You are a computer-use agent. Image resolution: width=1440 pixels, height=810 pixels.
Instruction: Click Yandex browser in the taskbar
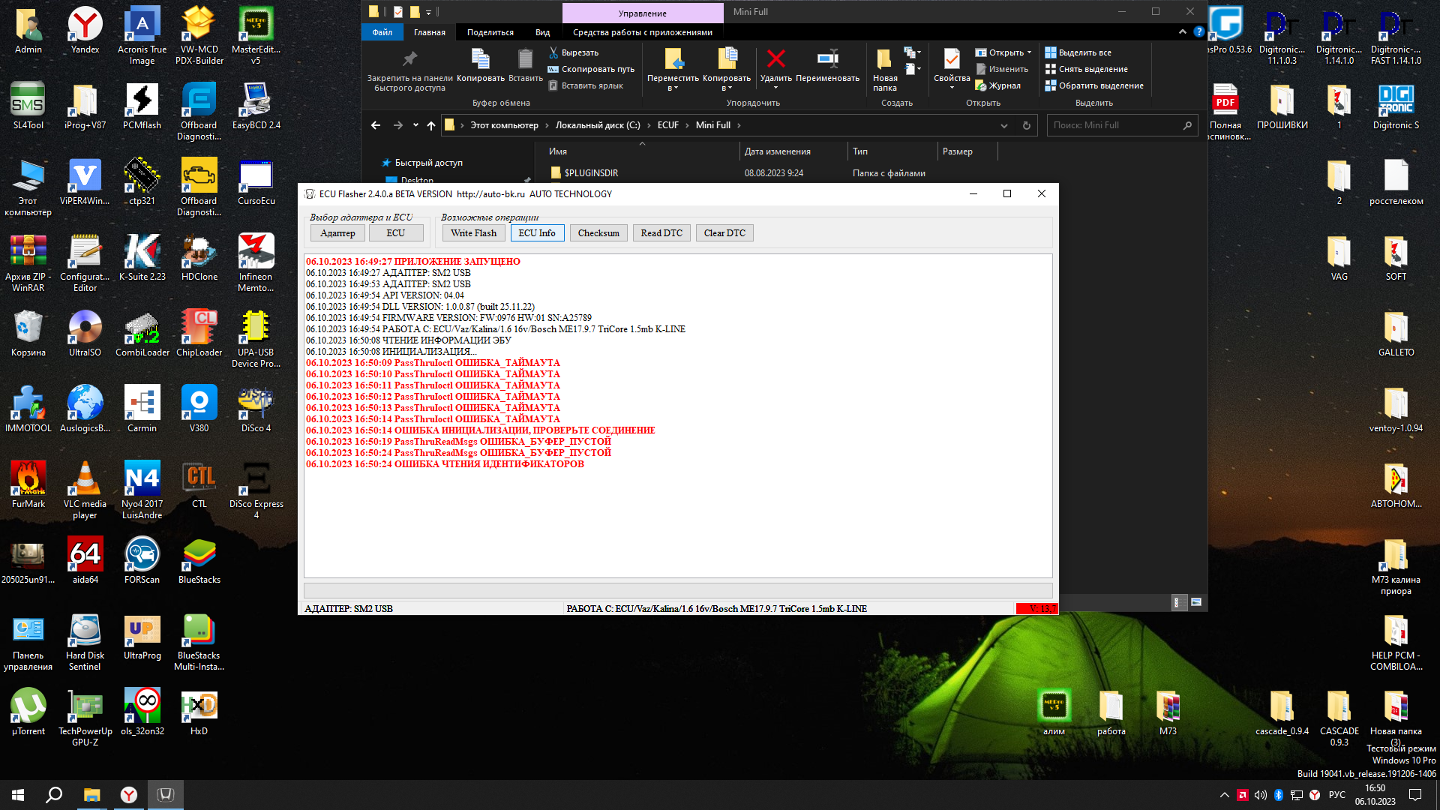tap(129, 795)
